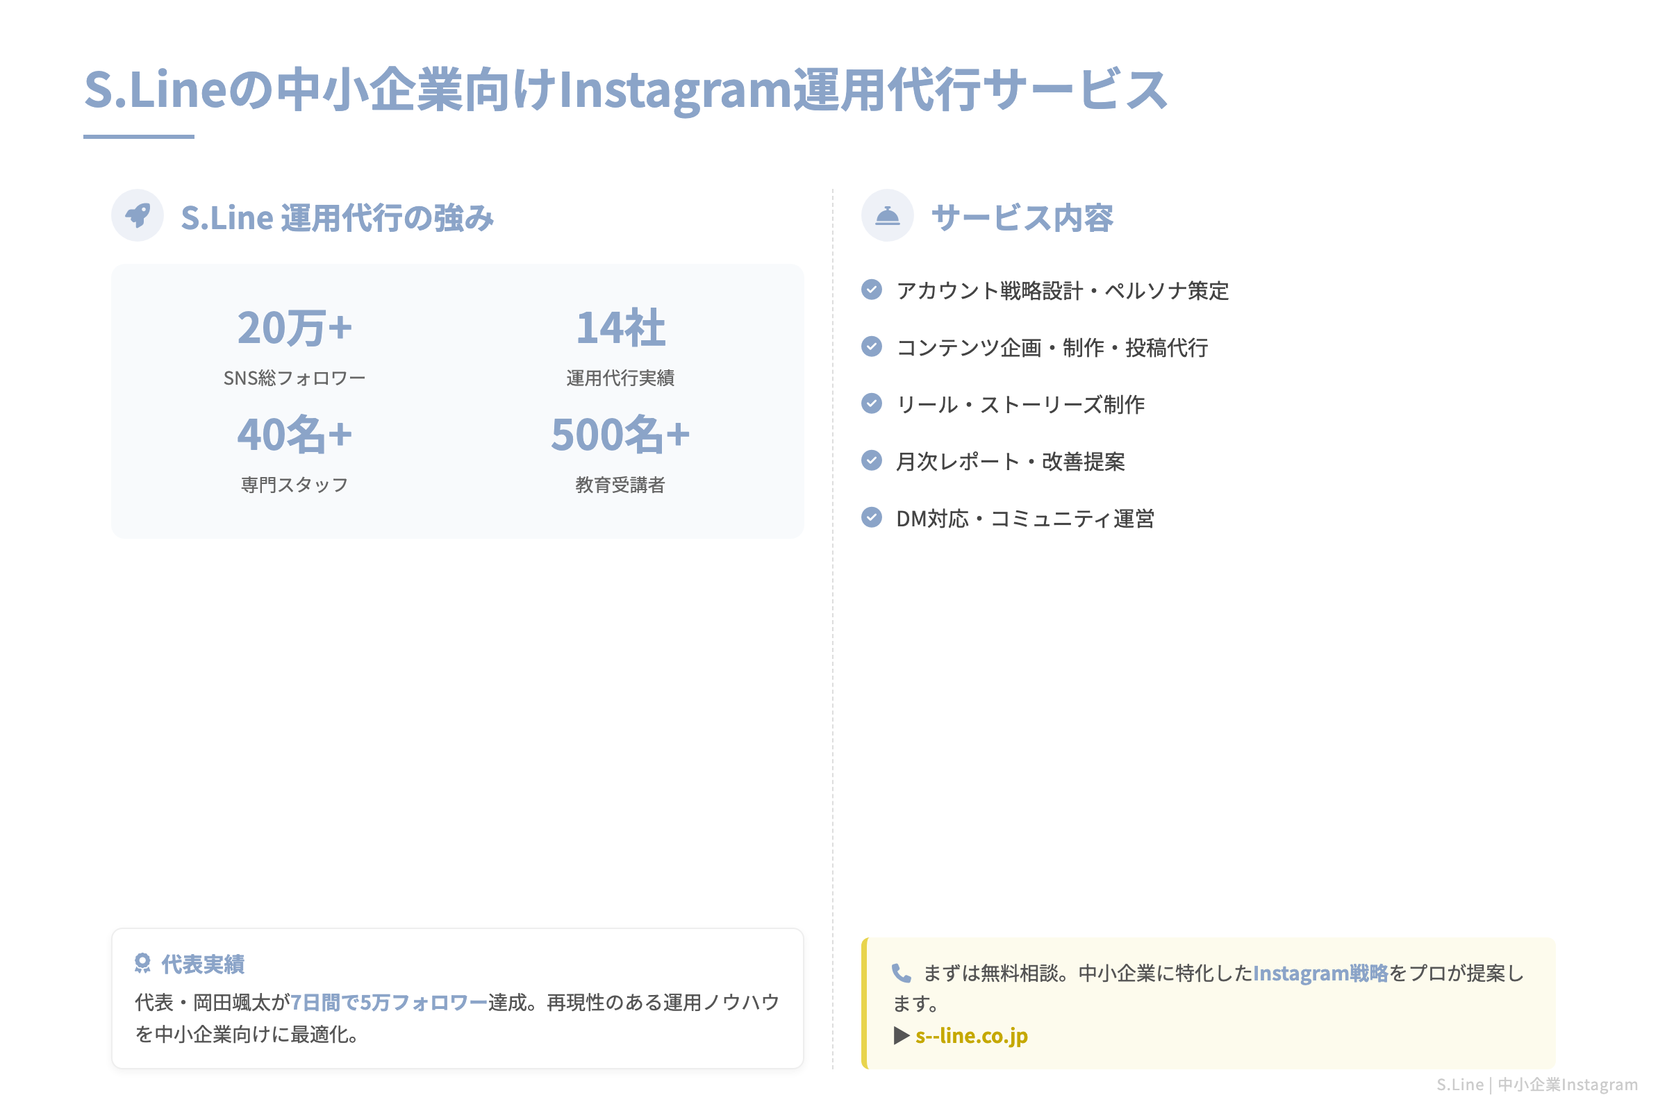Screen dimensions: 1667x1111
Task: Click the phone icon in the consultation box
Action: pos(901,972)
